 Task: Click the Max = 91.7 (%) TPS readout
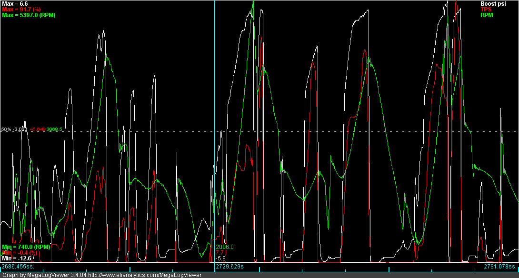click(21, 10)
